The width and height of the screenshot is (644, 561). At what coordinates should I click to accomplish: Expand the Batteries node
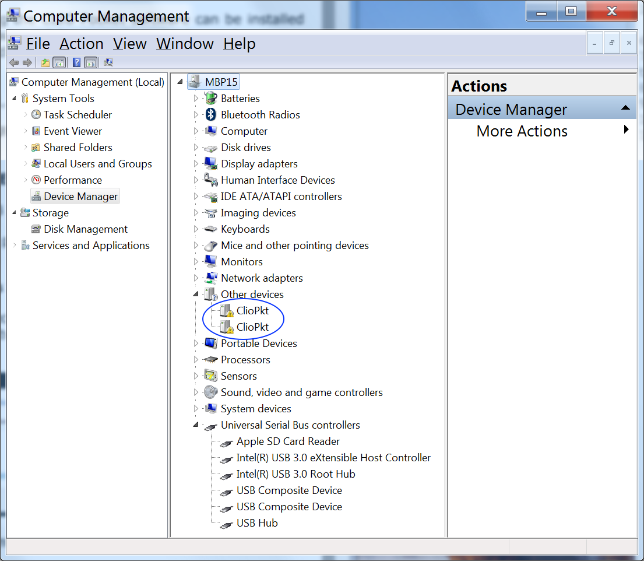196,98
